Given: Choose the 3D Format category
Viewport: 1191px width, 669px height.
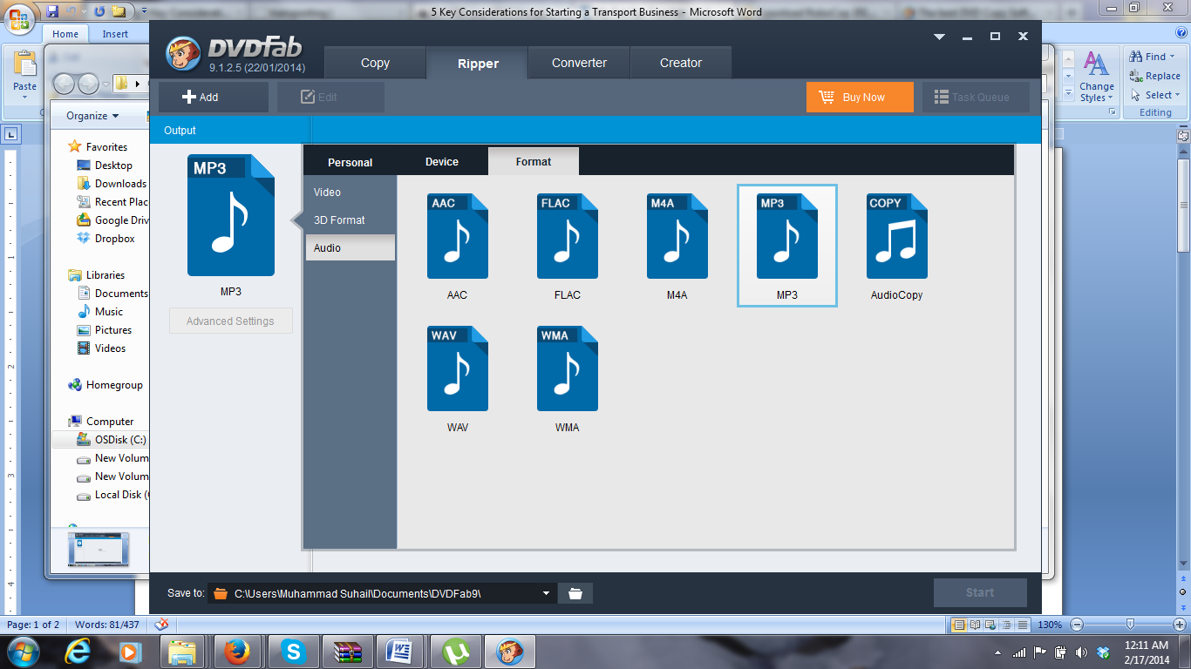Looking at the screenshot, I should (350, 220).
